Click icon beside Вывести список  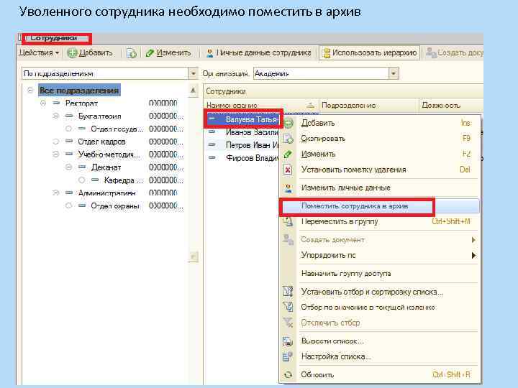pyautogui.click(x=288, y=341)
